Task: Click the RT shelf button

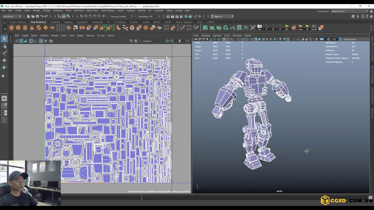Action: point(273,28)
